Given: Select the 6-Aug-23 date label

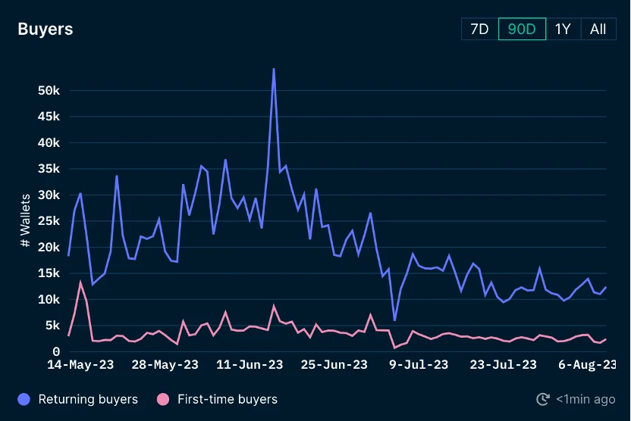Looking at the screenshot, I should tap(585, 365).
